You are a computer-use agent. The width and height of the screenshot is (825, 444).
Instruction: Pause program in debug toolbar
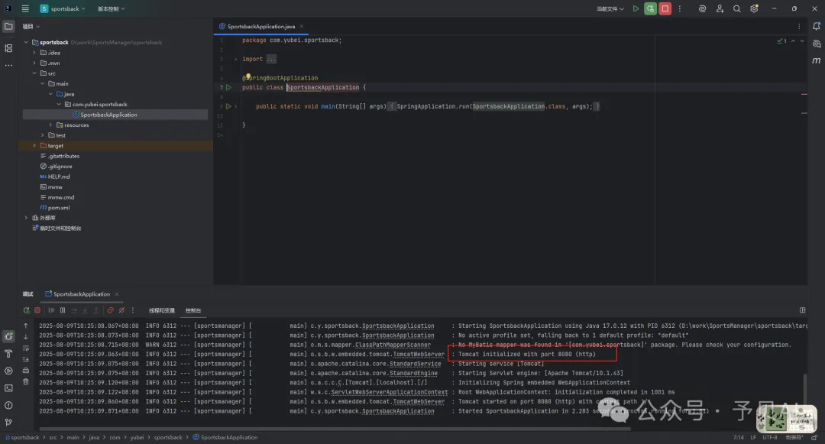[x=63, y=310]
